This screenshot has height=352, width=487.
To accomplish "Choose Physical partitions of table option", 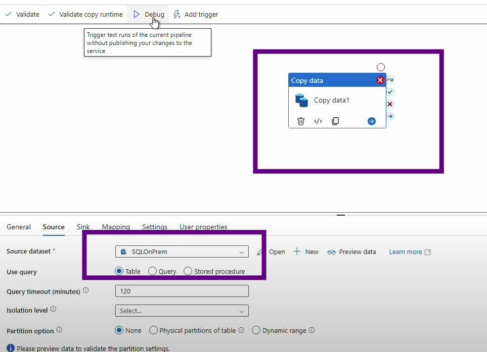I will pyautogui.click(x=153, y=330).
